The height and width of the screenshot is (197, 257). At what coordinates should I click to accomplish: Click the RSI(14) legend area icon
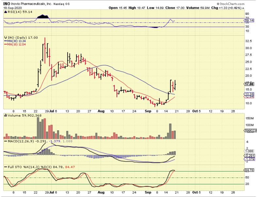6,12
